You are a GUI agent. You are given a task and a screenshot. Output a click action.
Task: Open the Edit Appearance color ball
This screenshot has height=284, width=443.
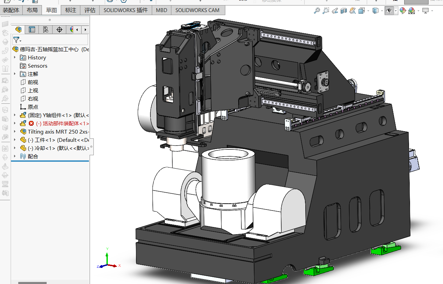[x=403, y=11]
